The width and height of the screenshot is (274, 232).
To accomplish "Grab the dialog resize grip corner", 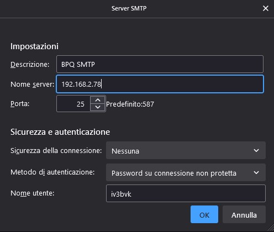I will click(x=270, y=228).
